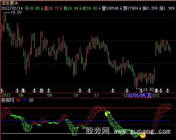Click the white 20 indicator parameter
Viewport: 176px width, 140px height.
pos(31,100)
